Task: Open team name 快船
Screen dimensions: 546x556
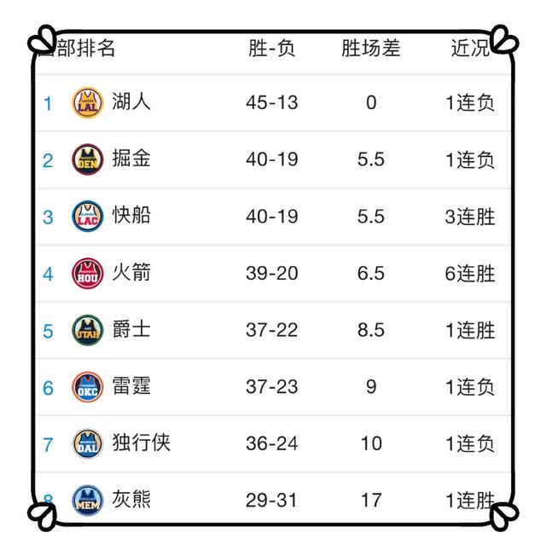Action: [131, 215]
